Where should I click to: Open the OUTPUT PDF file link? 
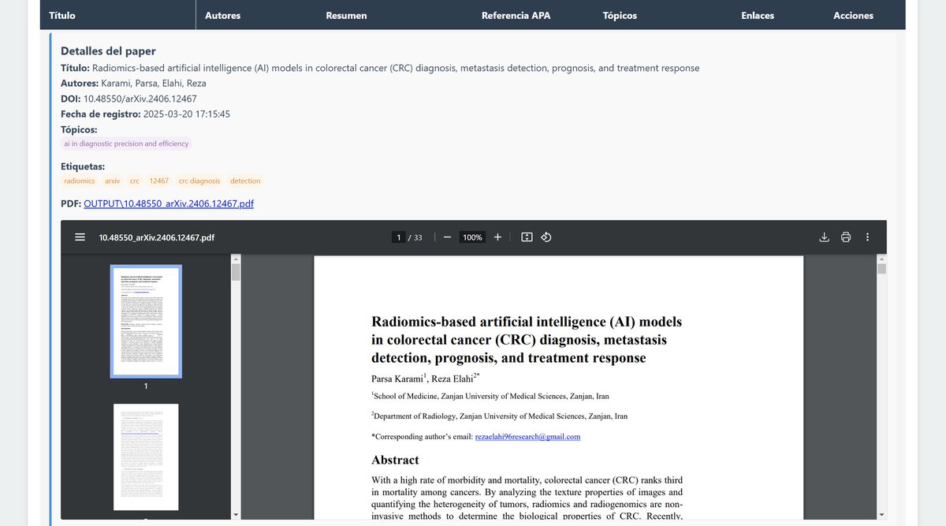tap(167, 203)
